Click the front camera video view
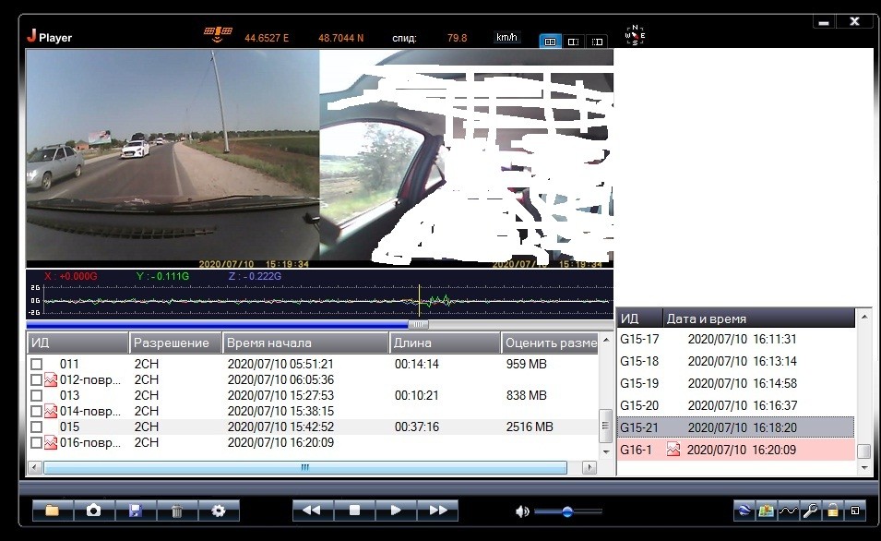This screenshot has height=541, width=881. click(x=173, y=158)
